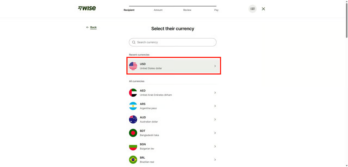Go to the Review step
Viewport: 348px width, 167px height.
[x=187, y=10]
